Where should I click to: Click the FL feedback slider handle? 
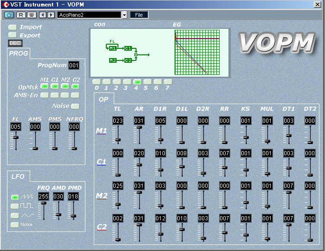pos(16,137)
